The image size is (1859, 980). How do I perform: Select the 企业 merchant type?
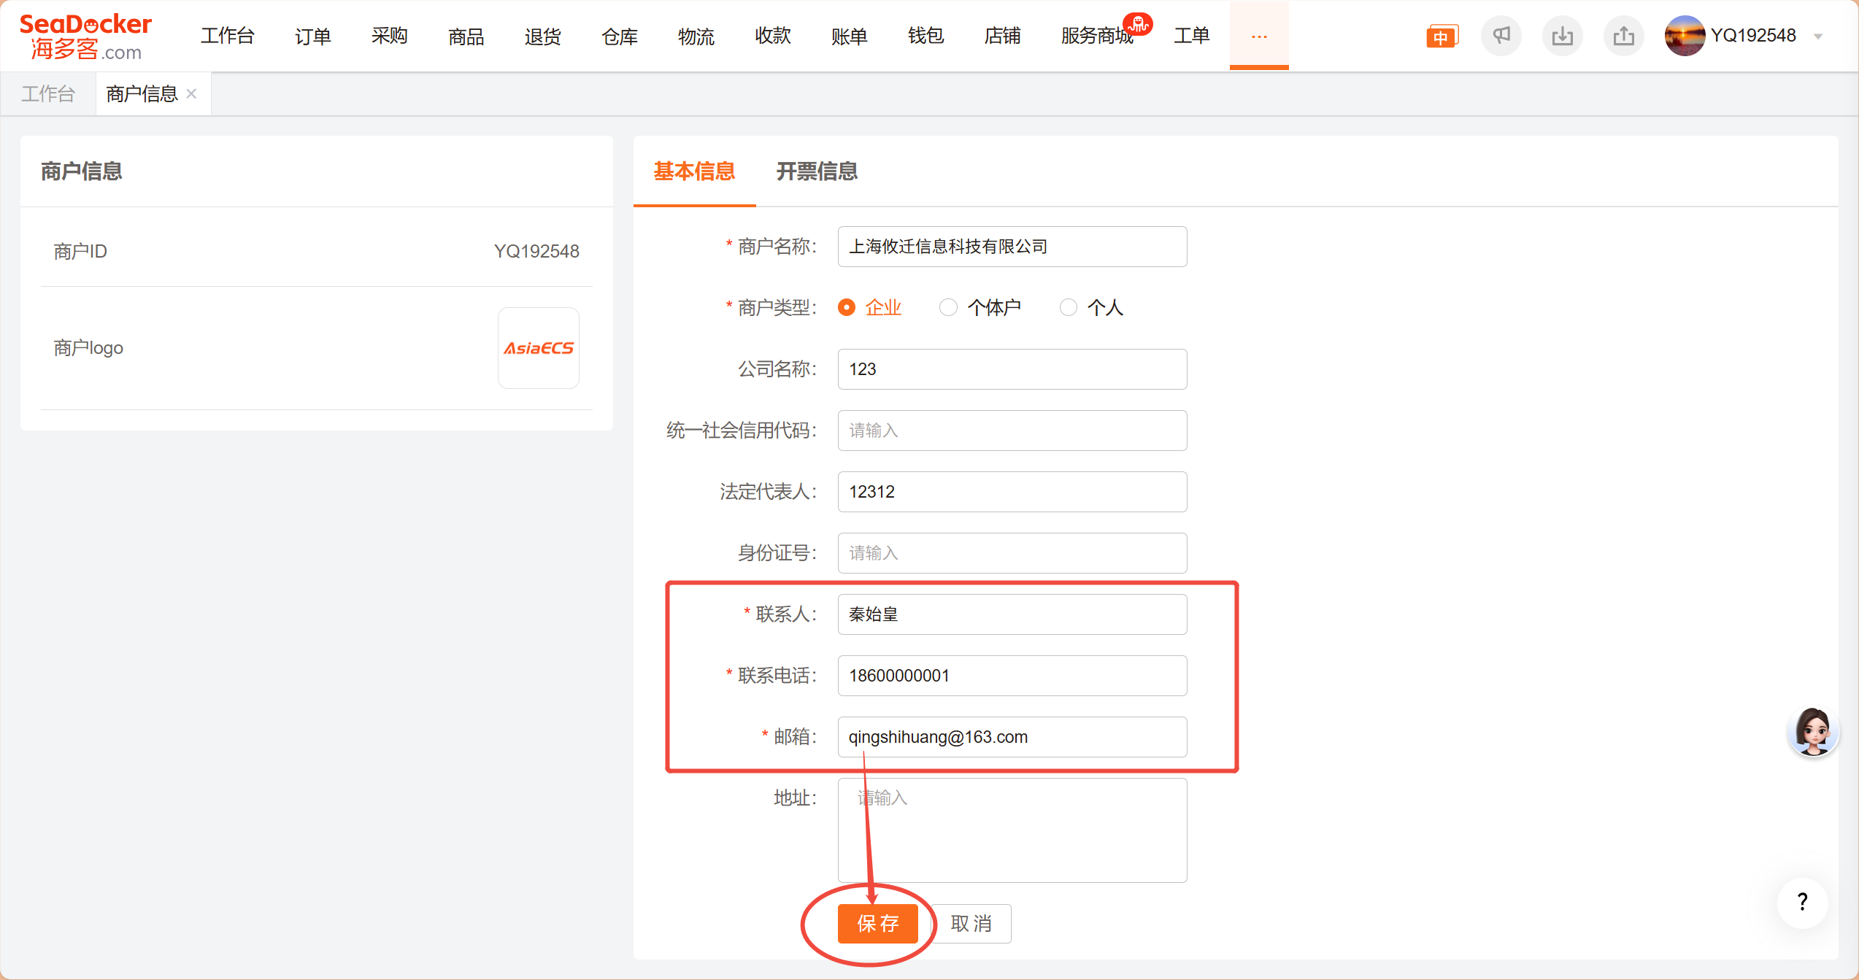[x=847, y=308]
